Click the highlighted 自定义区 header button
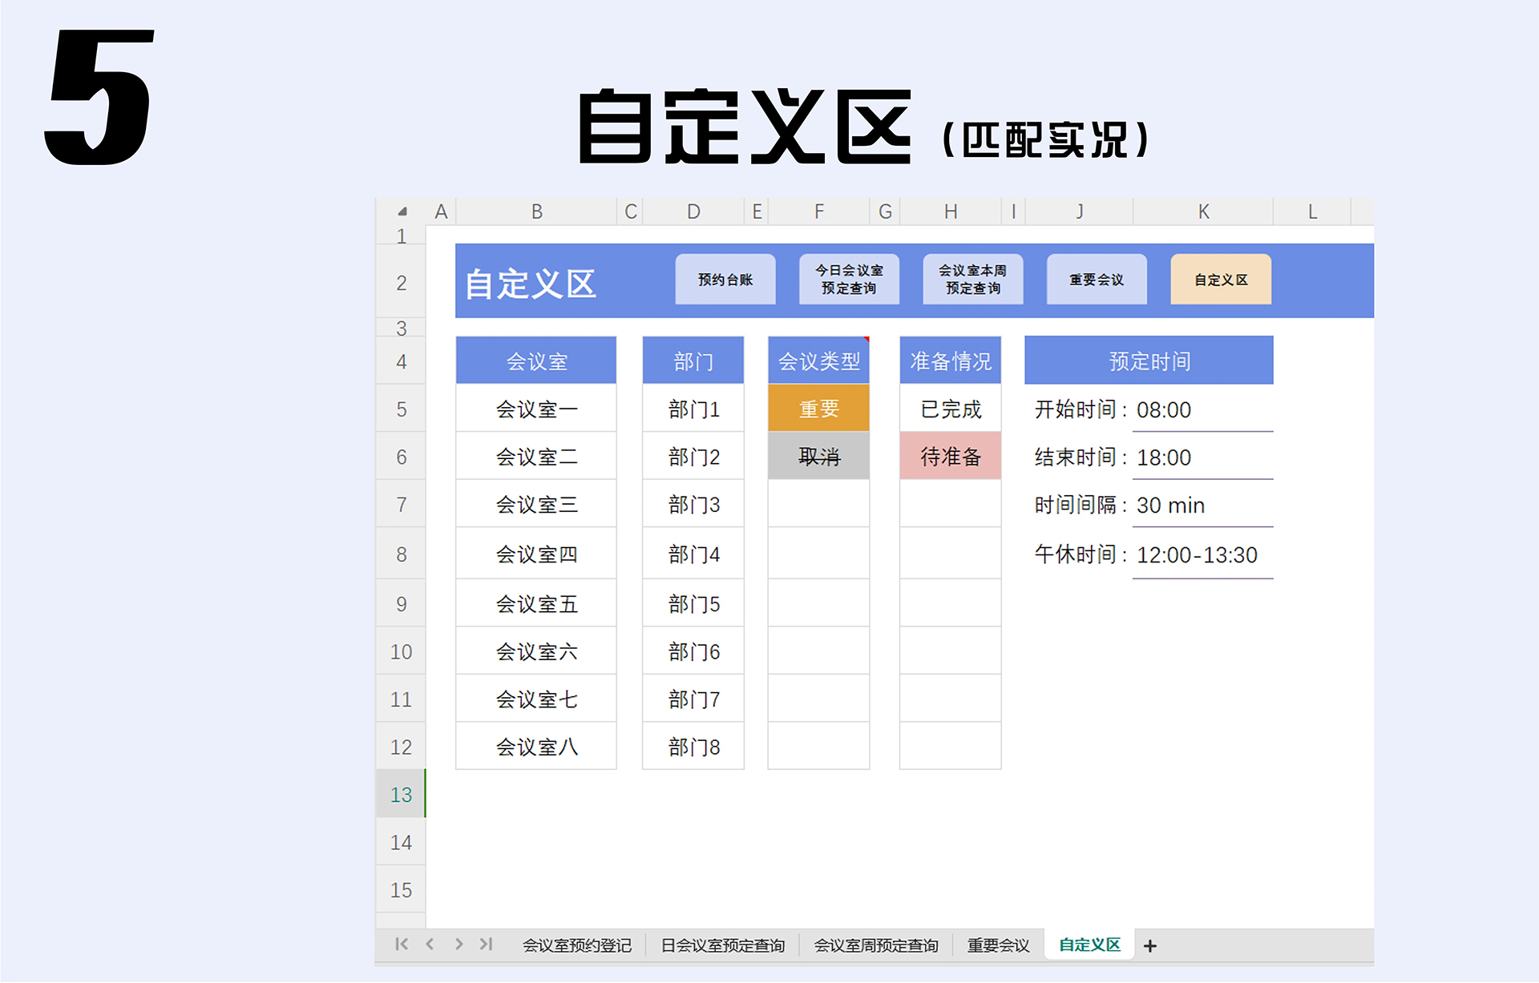Viewport: 1539px width, 983px height. (1220, 280)
